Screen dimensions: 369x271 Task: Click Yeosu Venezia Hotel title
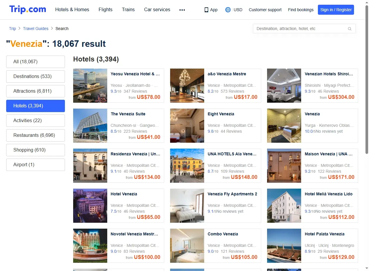click(x=135, y=74)
